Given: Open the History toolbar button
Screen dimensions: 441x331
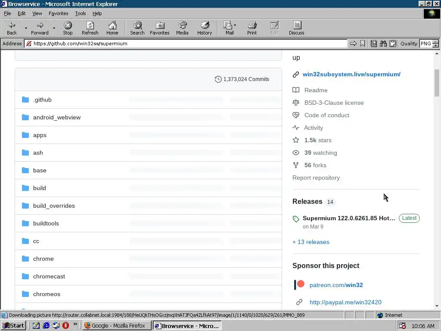Looking at the screenshot, I should (x=205, y=28).
